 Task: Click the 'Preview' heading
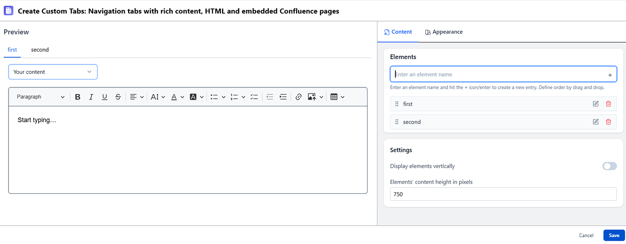click(x=17, y=32)
